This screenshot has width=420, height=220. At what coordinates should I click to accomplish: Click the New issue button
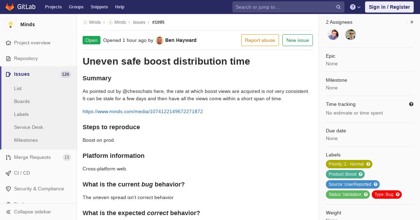point(297,40)
